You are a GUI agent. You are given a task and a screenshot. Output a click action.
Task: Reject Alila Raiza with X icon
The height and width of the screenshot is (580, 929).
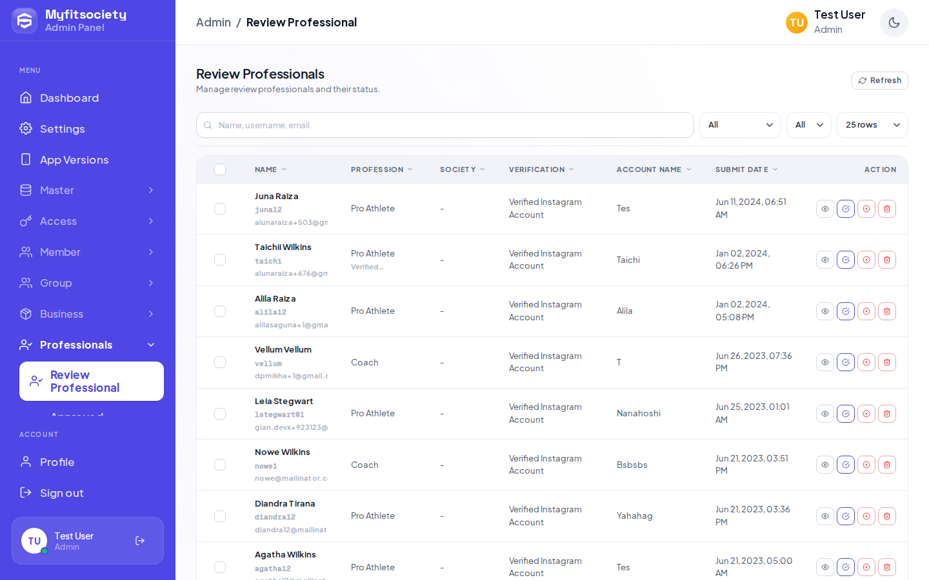pyautogui.click(x=866, y=311)
